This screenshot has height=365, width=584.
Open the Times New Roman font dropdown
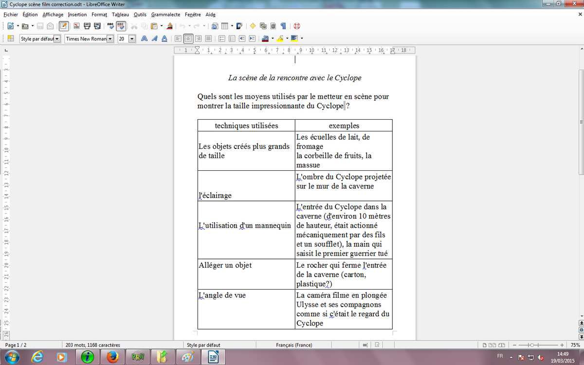pyautogui.click(x=110, y=38)
